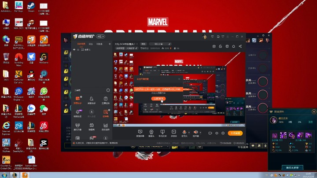The image size is (317, 178).
Task: Open the phone screen-cast source
Action: coord(162,133)
